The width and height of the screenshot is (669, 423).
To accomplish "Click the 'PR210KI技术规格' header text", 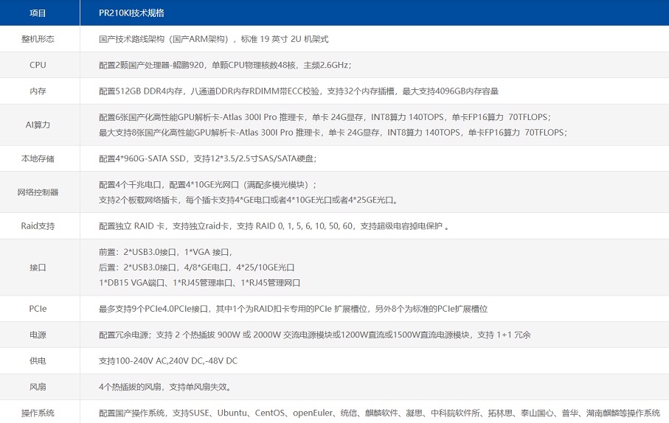I will 131,13.
